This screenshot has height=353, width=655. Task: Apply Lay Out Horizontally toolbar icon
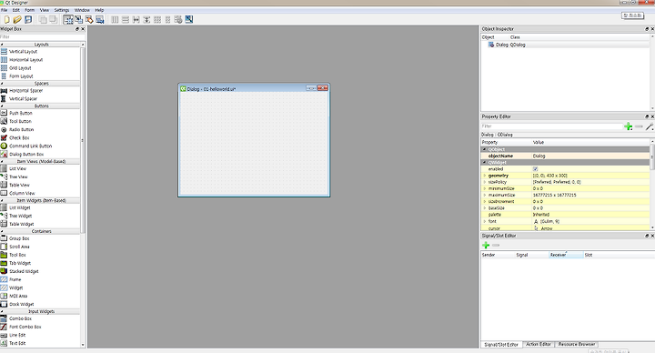[x=115, y=20]
